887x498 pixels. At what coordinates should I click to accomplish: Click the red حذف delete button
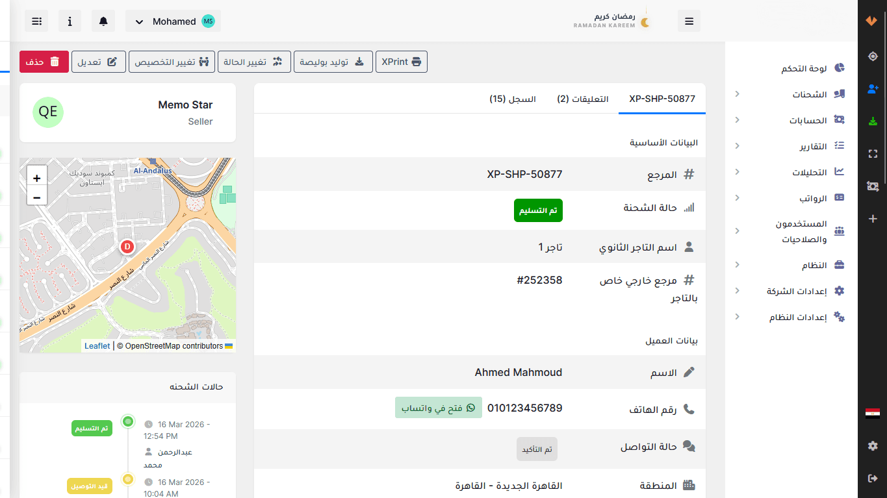point(44,62)
